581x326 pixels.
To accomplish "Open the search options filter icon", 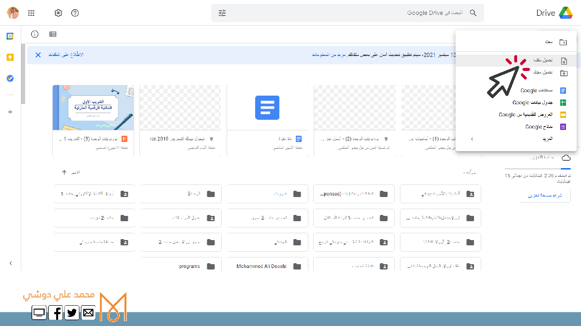I will (222, 13).
